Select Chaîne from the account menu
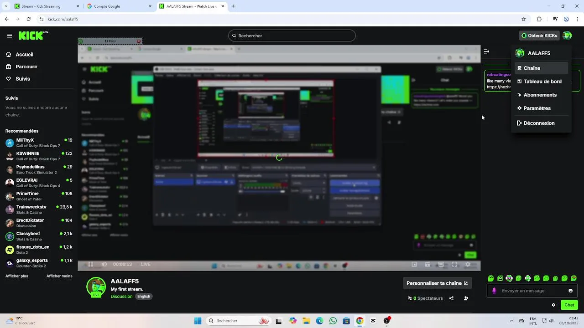 541,68
